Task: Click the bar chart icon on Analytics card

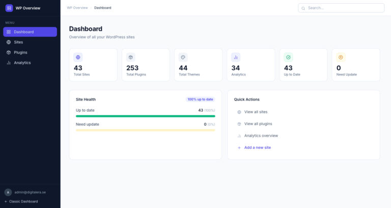Action: (236, 58)
